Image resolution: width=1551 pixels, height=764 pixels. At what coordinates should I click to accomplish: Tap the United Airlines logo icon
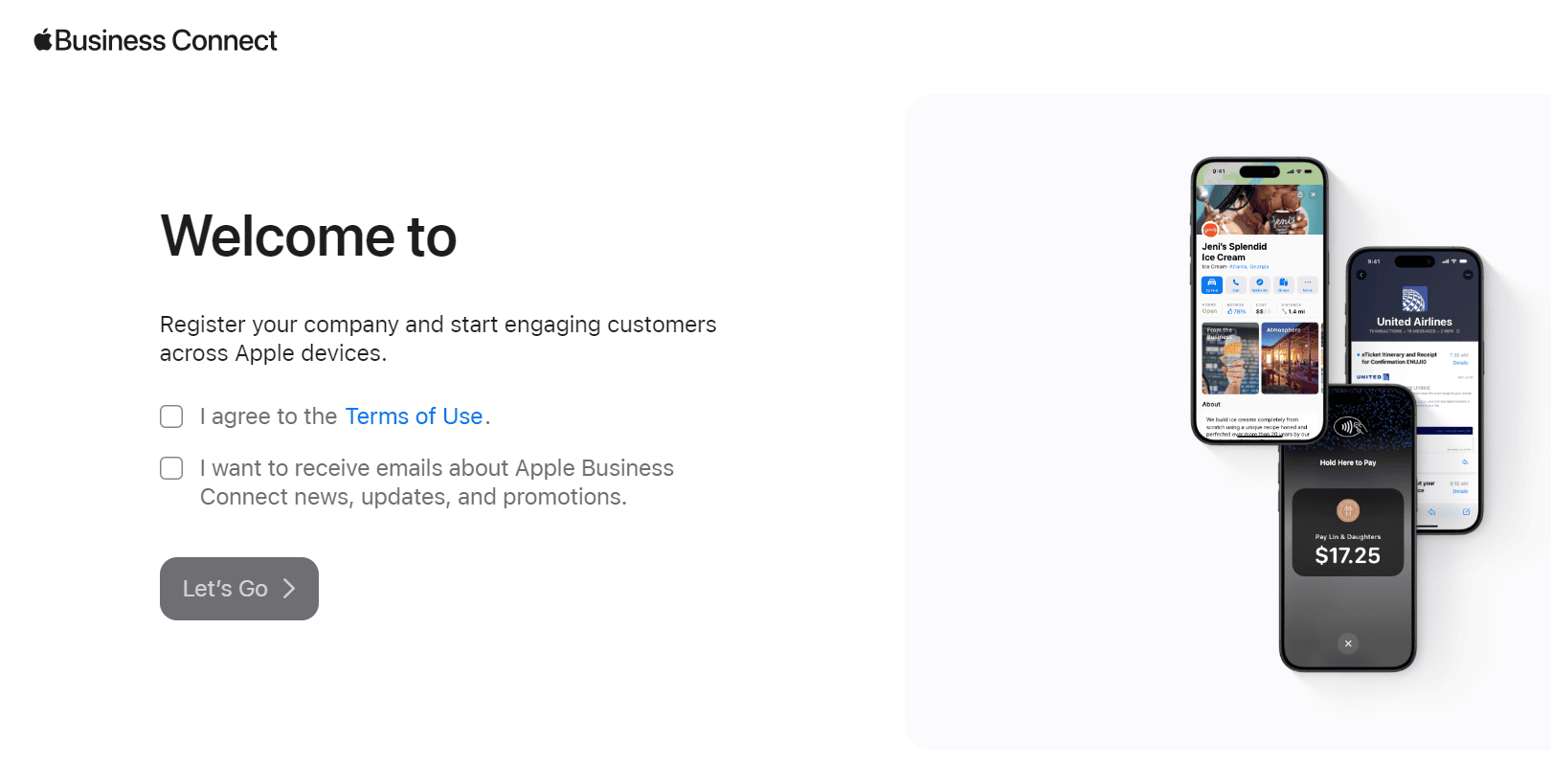[1414, 298]
